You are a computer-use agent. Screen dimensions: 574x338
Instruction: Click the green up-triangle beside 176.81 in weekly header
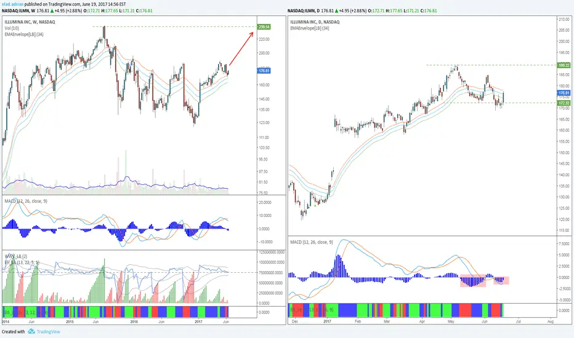tap(52, 11)
